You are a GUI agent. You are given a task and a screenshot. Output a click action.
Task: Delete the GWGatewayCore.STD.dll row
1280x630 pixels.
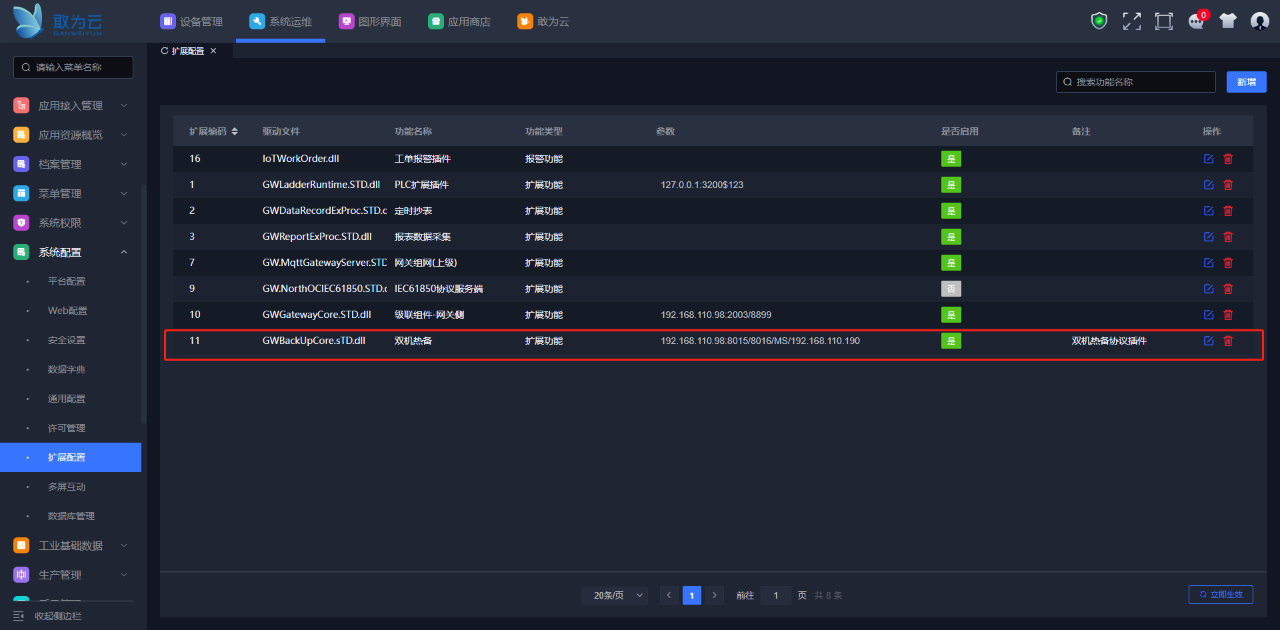[x=1228, y=315]
